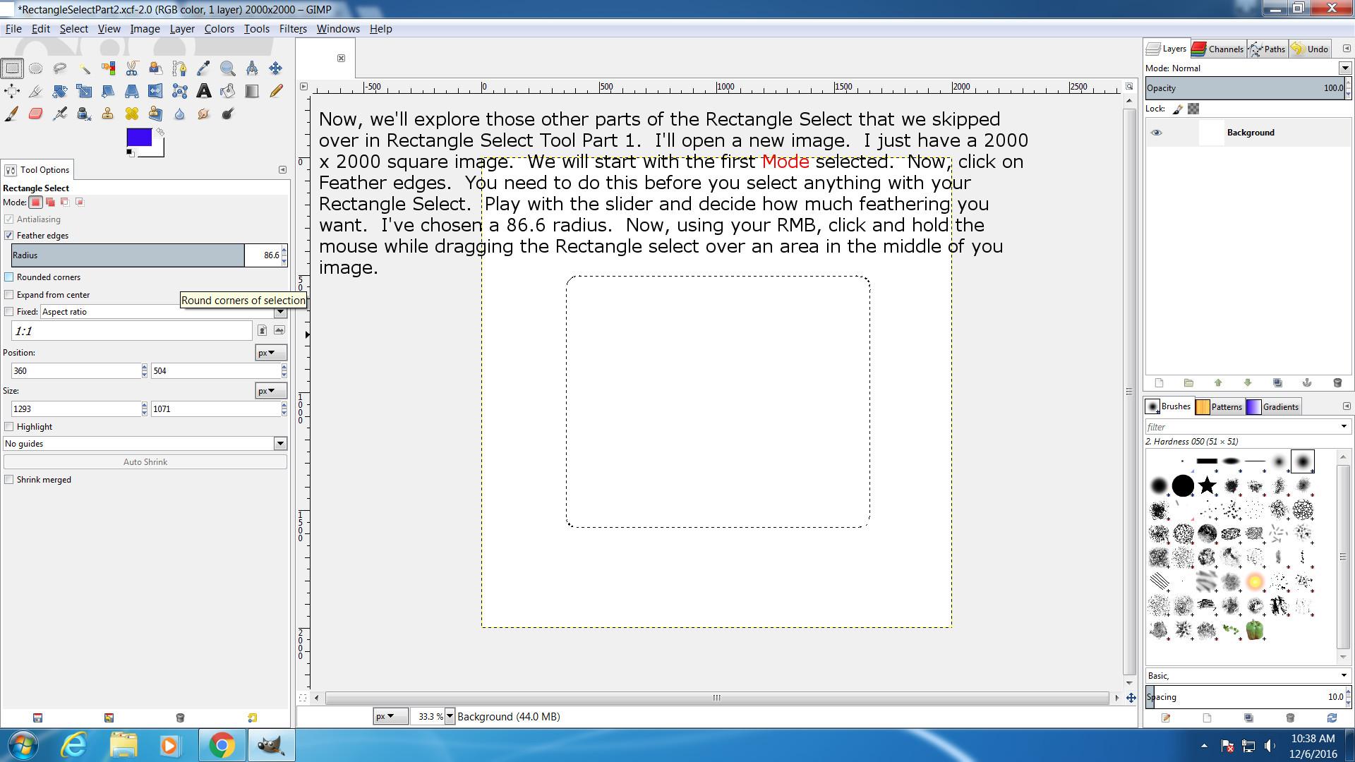Select the Zoom magnifier tool

(227, 68)
